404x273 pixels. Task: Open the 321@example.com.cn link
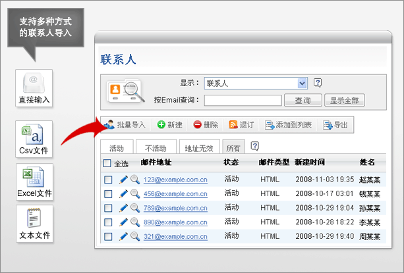[175, 237]
